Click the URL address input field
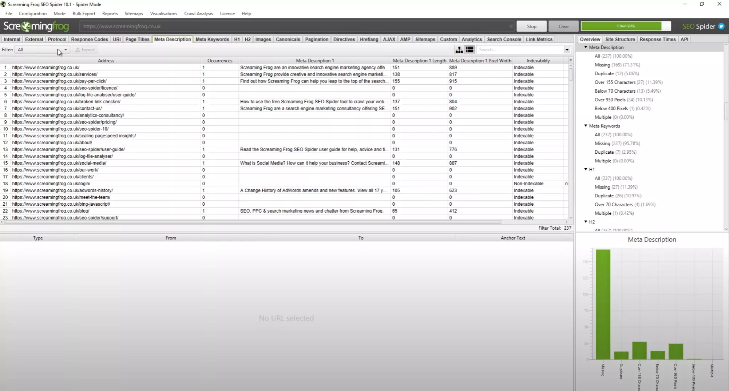Screen dimensions: 729x391 [297, 26]
